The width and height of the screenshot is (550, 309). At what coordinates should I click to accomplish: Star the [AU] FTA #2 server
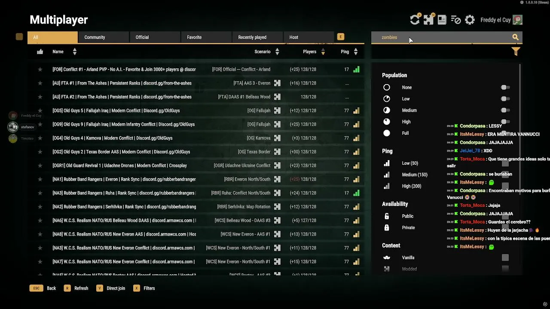coord(40,97)
